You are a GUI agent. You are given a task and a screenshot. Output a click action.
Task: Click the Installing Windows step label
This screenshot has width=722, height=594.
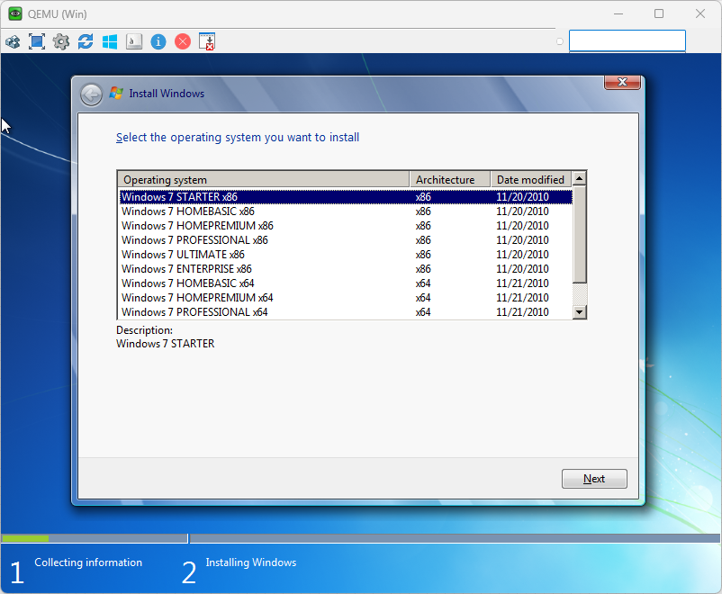(x=251, y=562)
